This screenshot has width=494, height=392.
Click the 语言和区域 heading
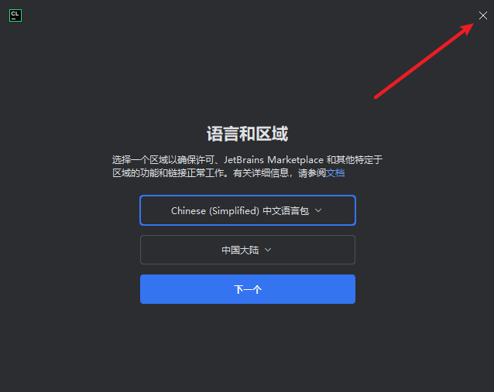click(247, 134)
